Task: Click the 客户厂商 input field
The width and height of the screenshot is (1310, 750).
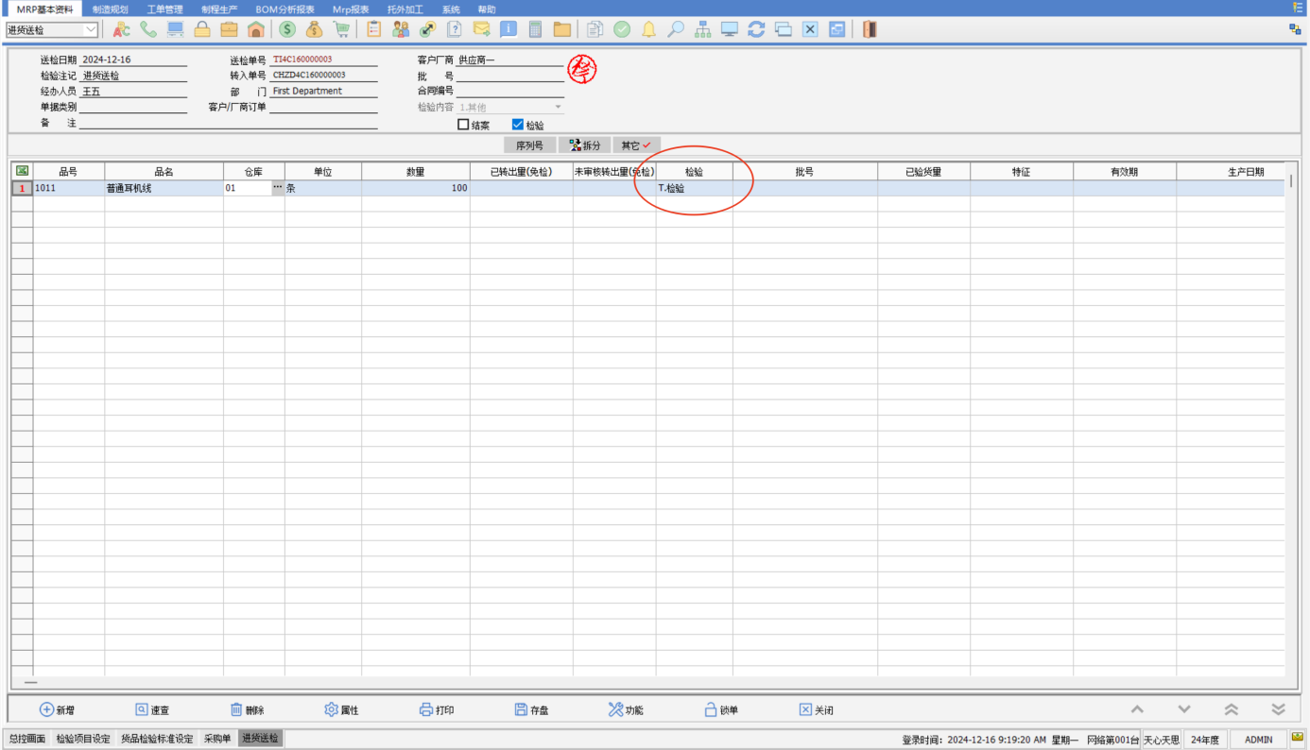Action: click(509, 60)
